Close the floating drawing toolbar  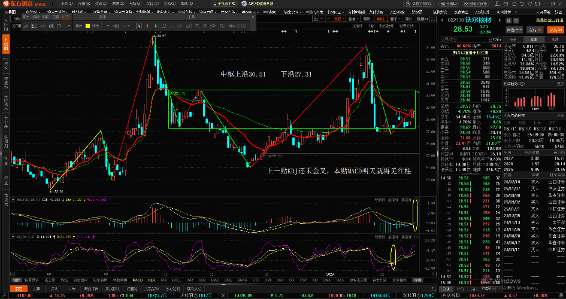click(x=253, y=17)
